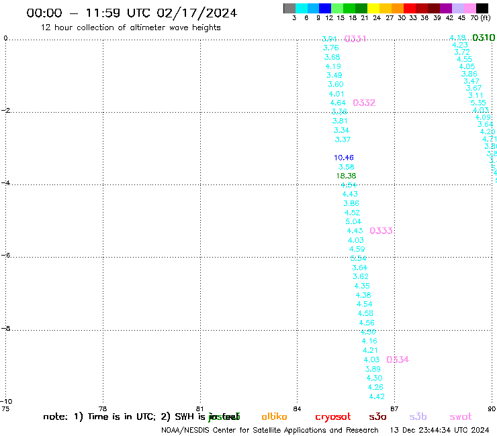Pick the purple 42 ft color swatch
497x436 pixels.
click(x=446, y=8)
